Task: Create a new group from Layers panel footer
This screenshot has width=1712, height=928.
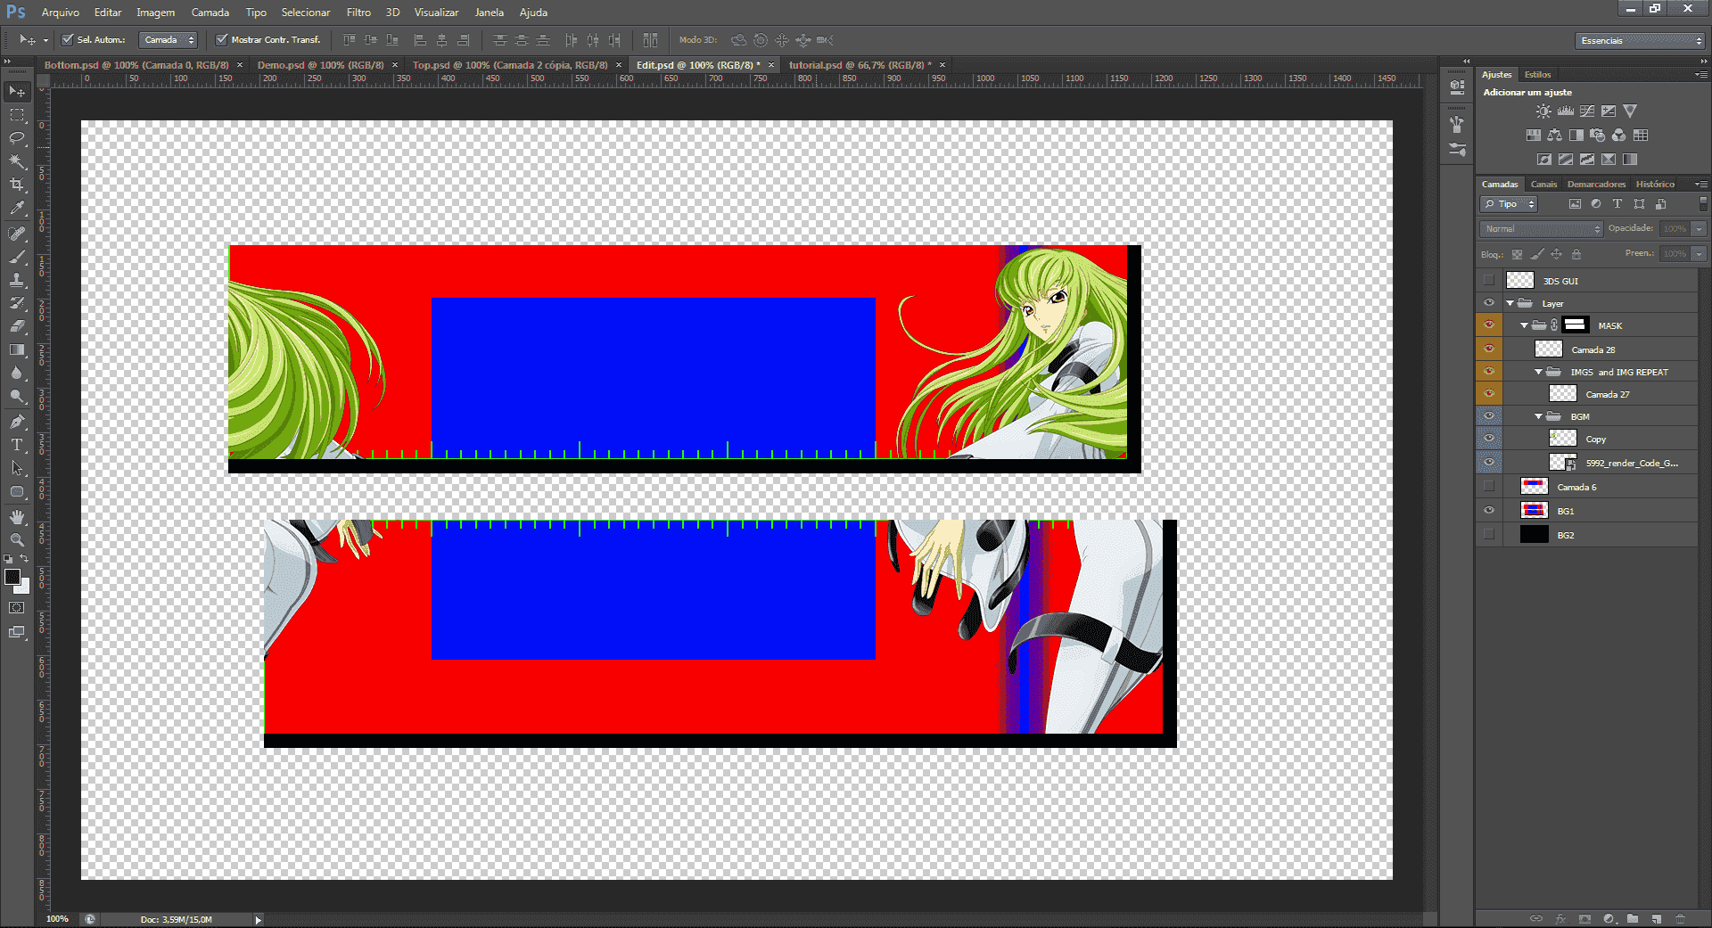Action: point(1632,918)
